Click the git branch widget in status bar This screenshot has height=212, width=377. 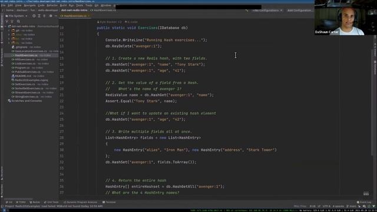[351, 206]
